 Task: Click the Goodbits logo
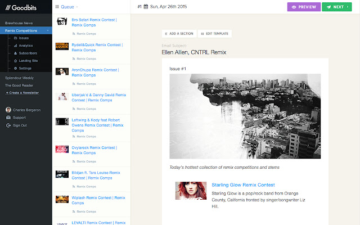21,8
